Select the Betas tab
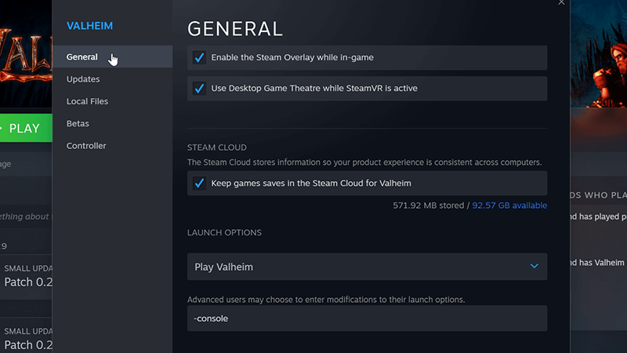Screen dimensions: 627x353 pos(78,124)
